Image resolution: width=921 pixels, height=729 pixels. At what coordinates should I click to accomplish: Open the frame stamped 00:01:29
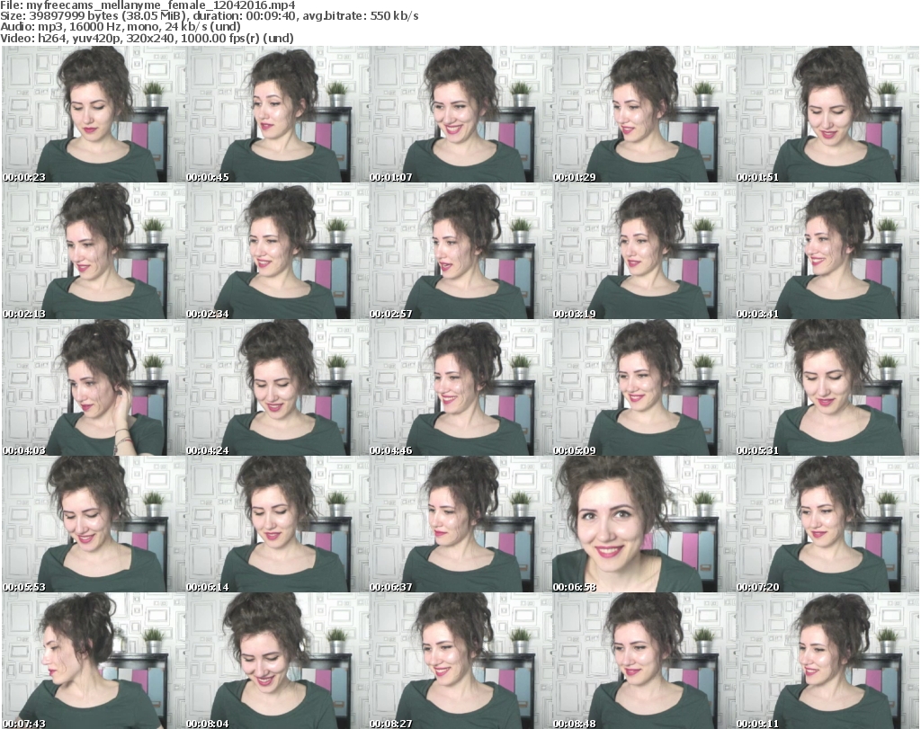644,114
